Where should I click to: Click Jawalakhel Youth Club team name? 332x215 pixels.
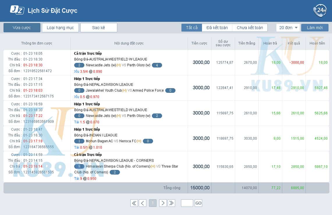click(104, 90)
